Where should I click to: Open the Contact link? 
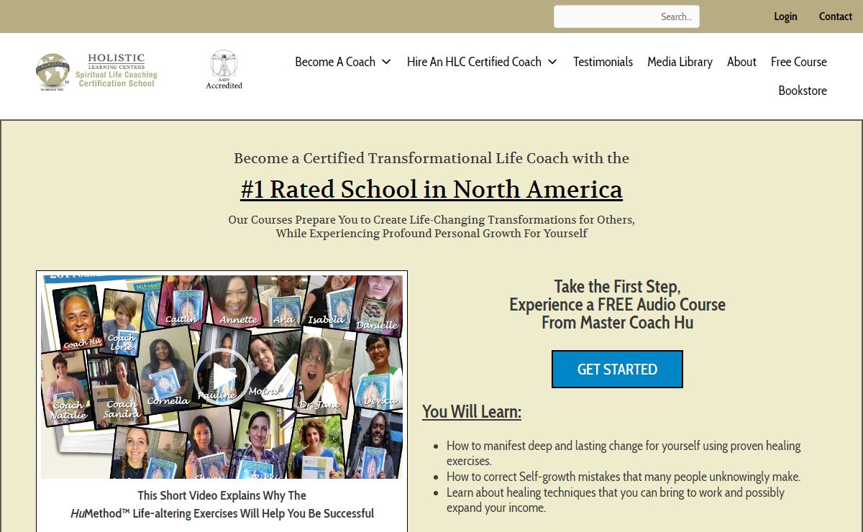click(x=836, y=17)
